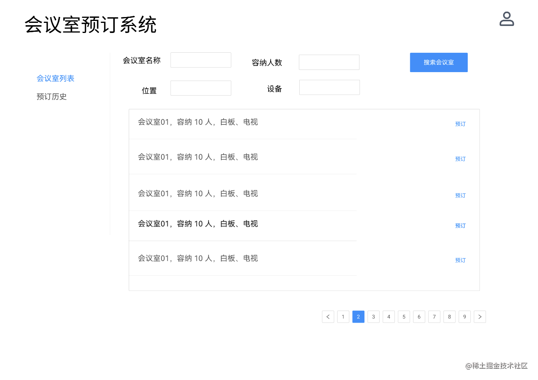The height and width of the screenshot is (380, 538).
Task: Open 会议室列表 in the sidebar
Action: [56, 78]
